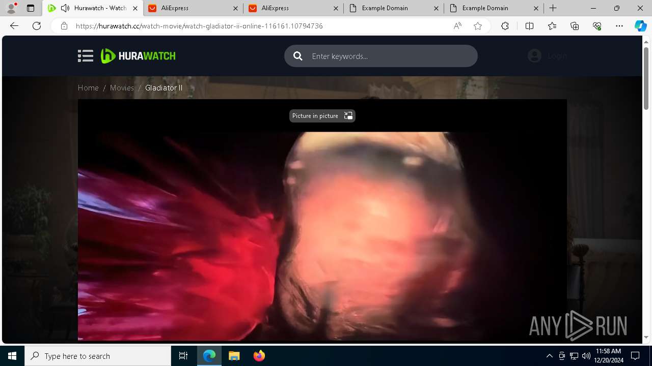
Task: Open Firefox from the taskbar
Action: [x=259, y=356]
